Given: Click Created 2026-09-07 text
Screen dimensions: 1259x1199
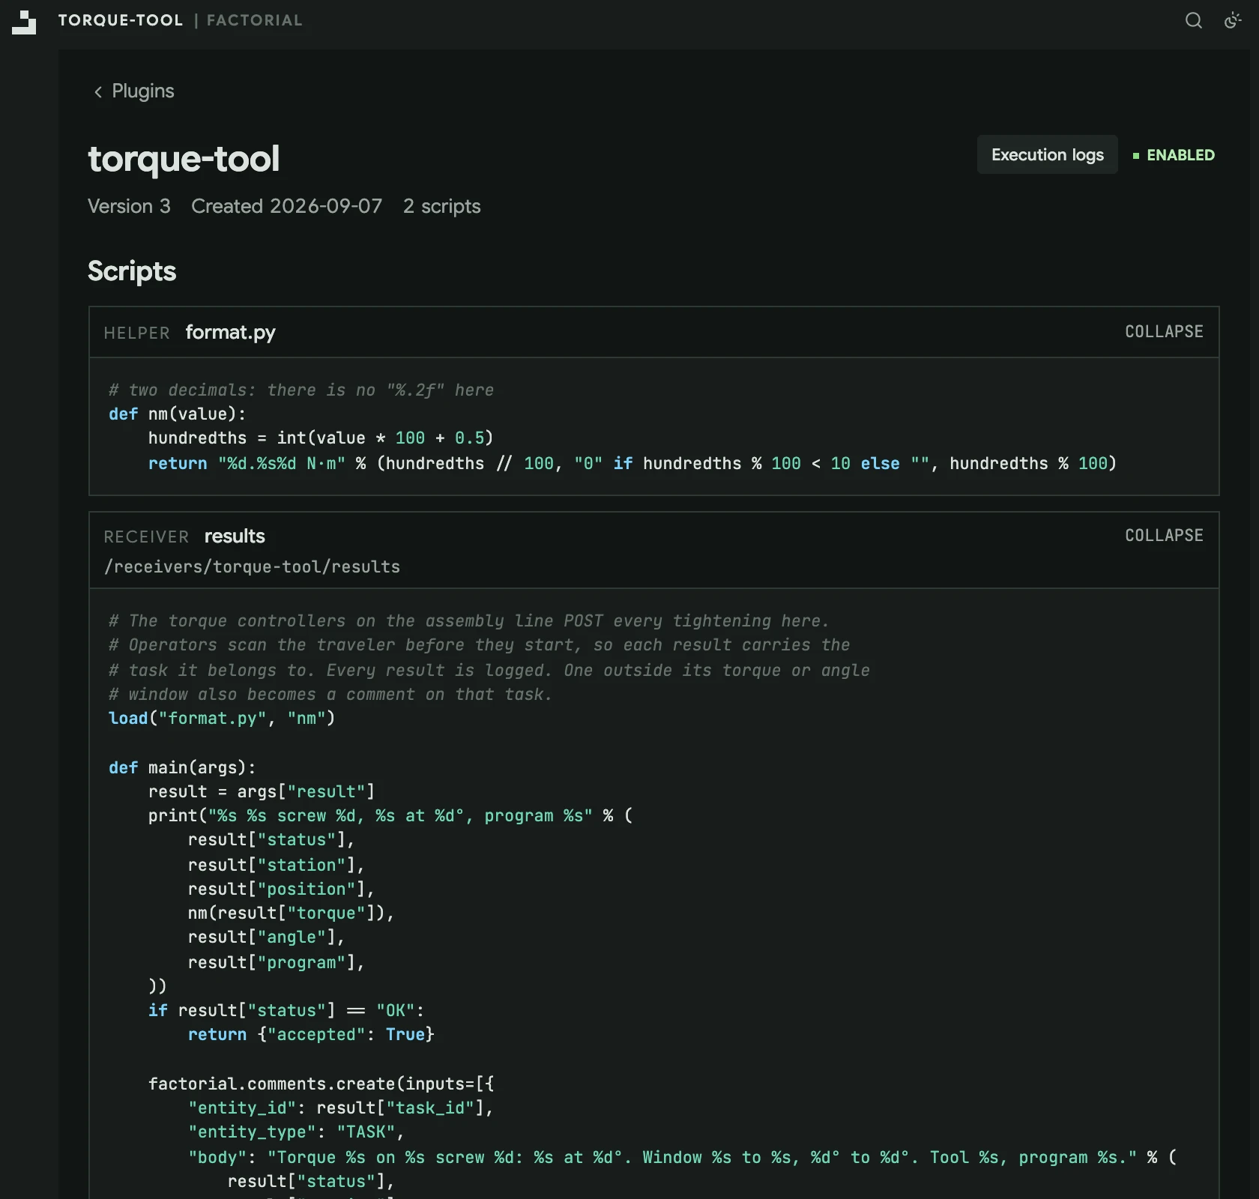Looking at the screenshot, I should pos(286,206).
